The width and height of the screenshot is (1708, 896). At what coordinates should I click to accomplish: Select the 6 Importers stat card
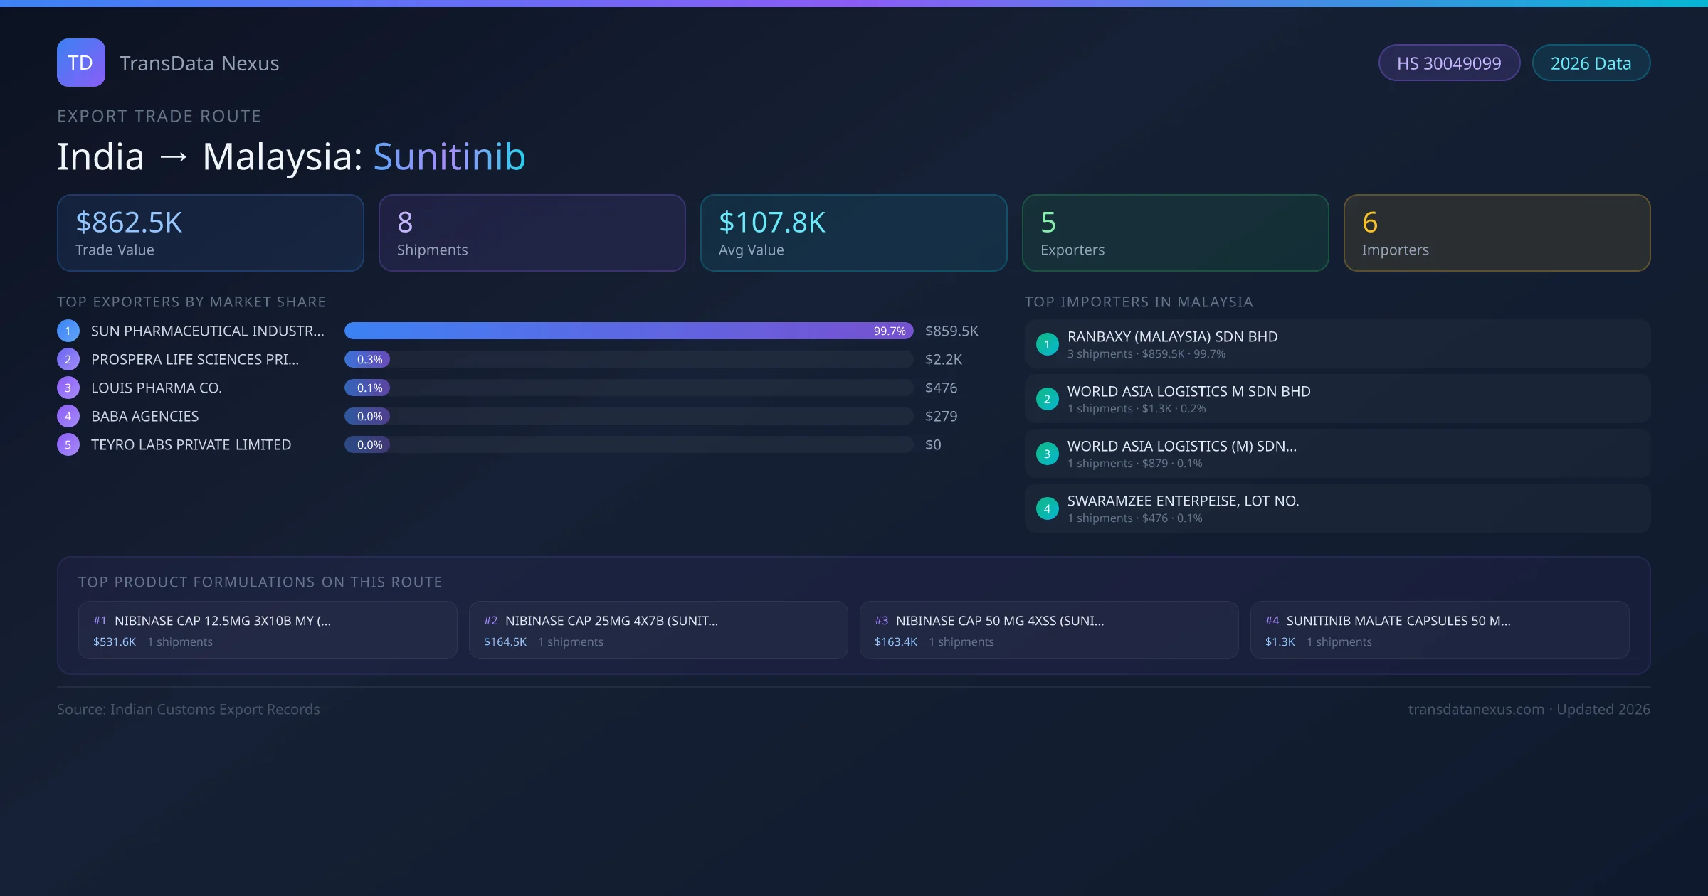tap(1497, 233)
